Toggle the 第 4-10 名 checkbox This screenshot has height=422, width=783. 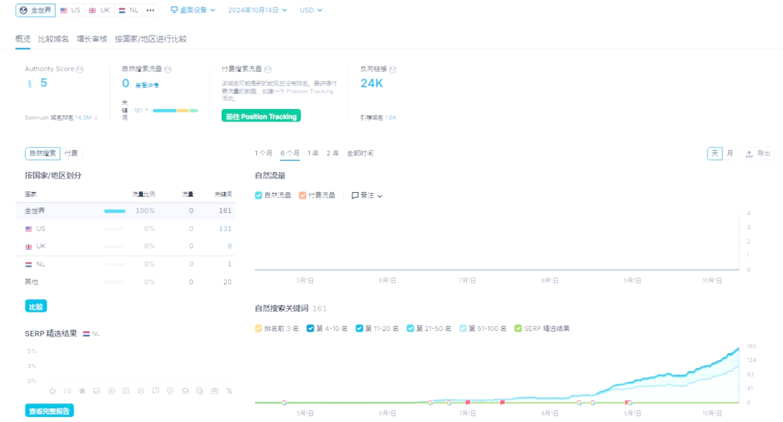[x=311, y=328]
